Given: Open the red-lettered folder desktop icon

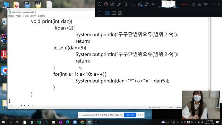Looking at the screenshot, I should pos(16,5).
